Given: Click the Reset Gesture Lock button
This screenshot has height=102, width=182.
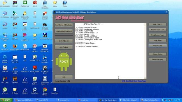Looking at the screenshot, I should pyautogui.click(x=158, y=30).
